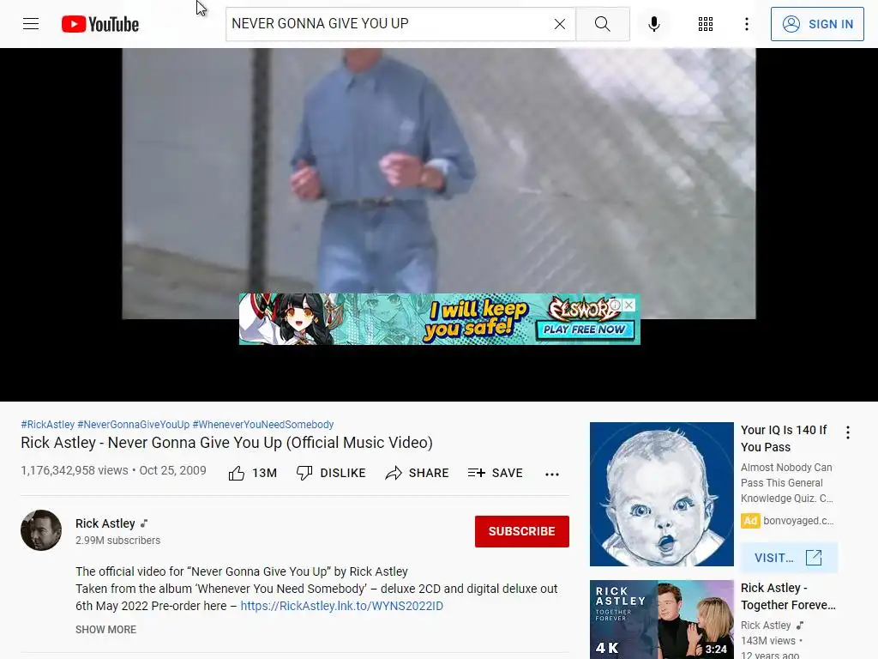Click the magnifier search button

(603, 23)
